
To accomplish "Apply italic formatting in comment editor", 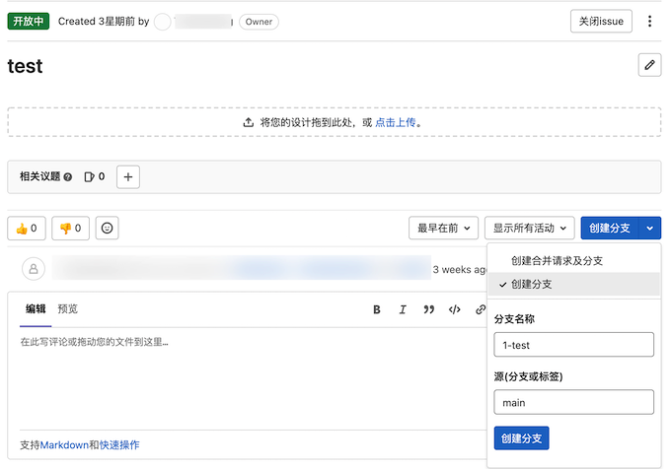I will (403, 309).
